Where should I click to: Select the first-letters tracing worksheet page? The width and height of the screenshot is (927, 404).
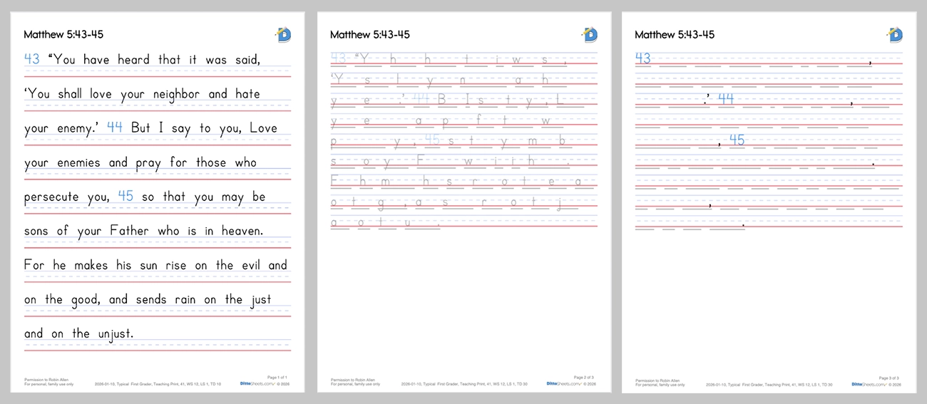tap(464, 202)
